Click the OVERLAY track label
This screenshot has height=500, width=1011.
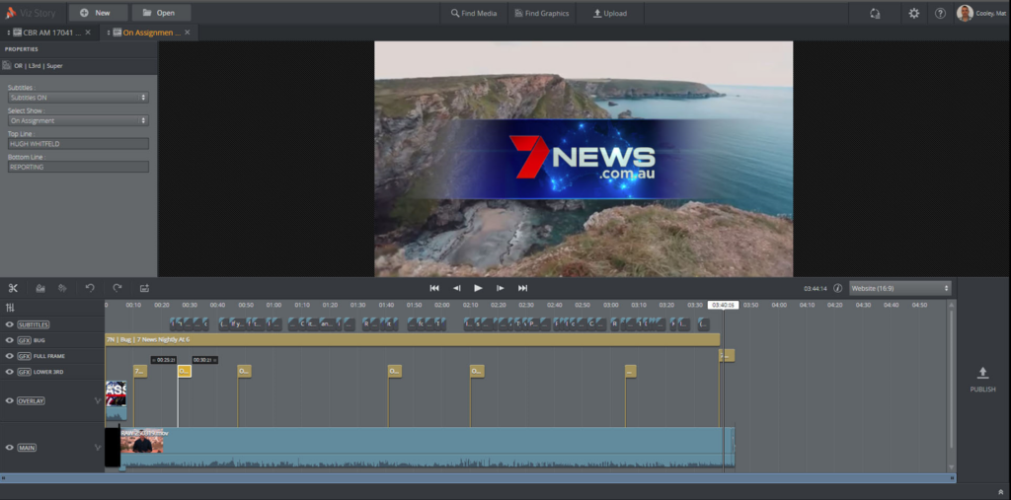(x=31, y=400)
